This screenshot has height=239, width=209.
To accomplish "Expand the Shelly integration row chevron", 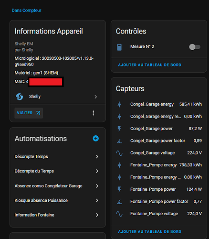I will pos(95,97).
